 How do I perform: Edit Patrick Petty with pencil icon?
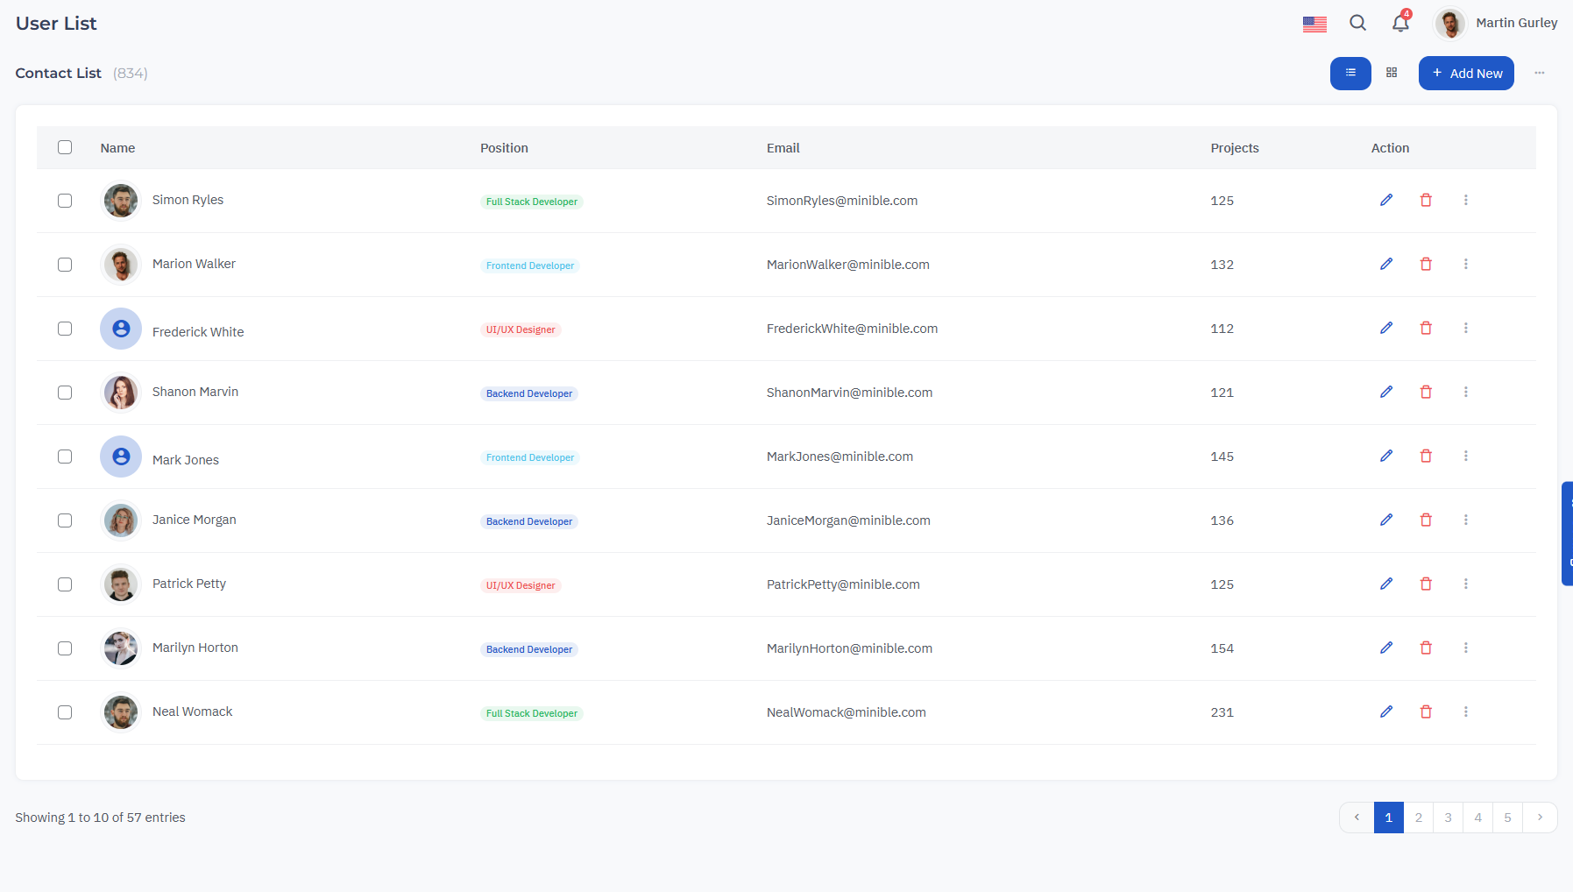(1386, 584)
